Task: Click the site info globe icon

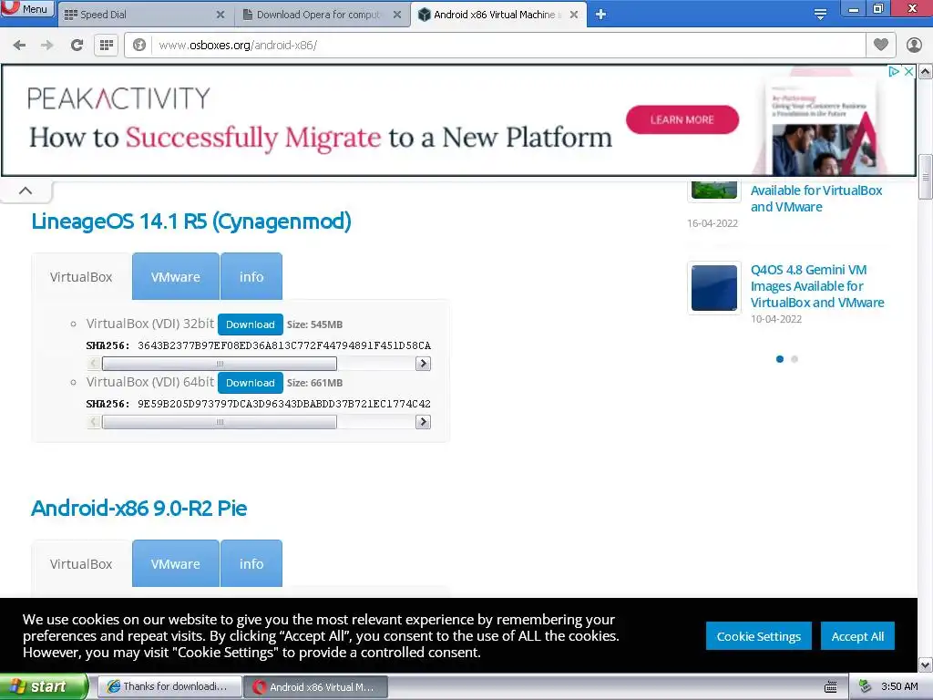Action: click(139, 46)
